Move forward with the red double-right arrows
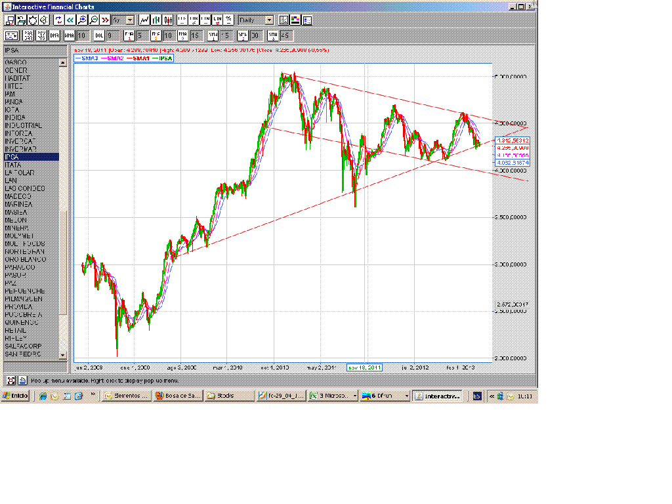The width and height of the screenshot is (672, 504). 105,20
